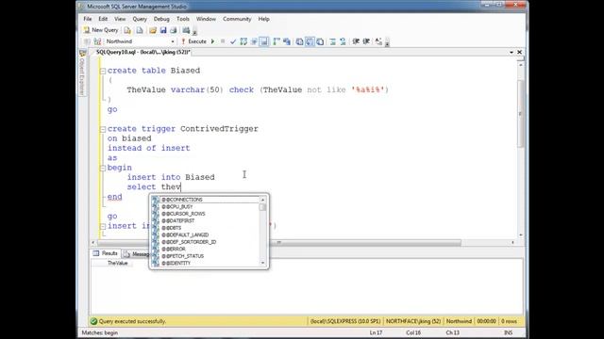The height and width of the screenshot is (339, 604).
Task: Collapse the insert statement block at the bottom
Action: tap(103, 226)
